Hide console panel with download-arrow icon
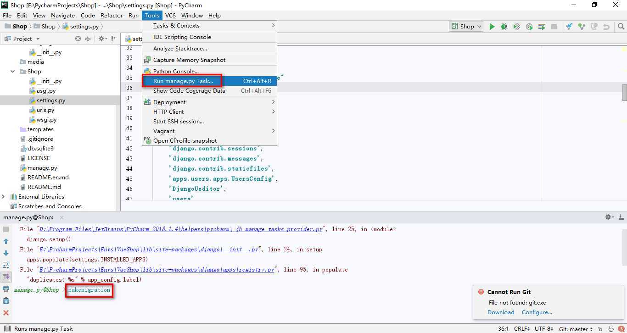This screenshot has height=333, width=627. [621, 217]
